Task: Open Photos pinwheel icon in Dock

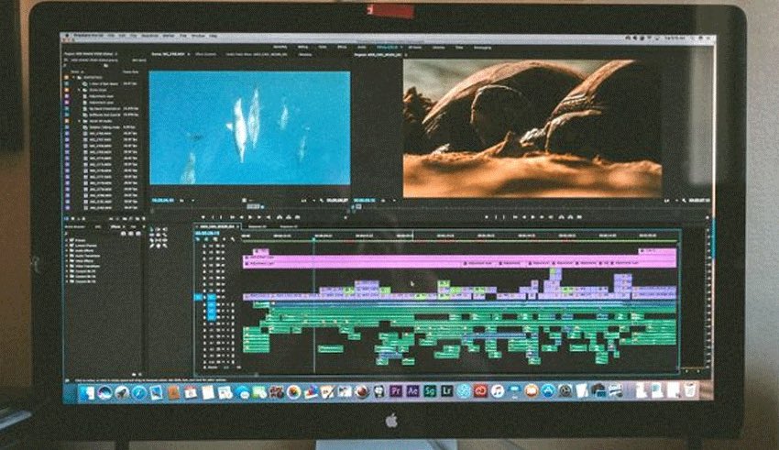Action: coord(293,392)
